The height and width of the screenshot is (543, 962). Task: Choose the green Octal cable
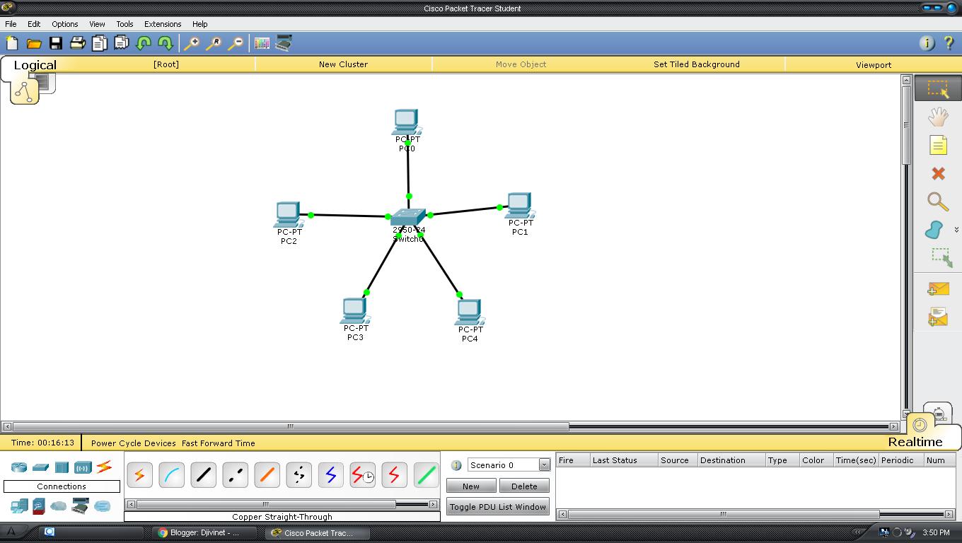tap(426, 475)
